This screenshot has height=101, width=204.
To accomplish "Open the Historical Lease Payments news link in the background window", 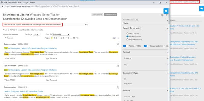I will (x=184, y=43).
